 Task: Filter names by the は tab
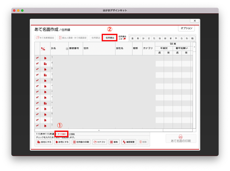[x=165, y=38]
